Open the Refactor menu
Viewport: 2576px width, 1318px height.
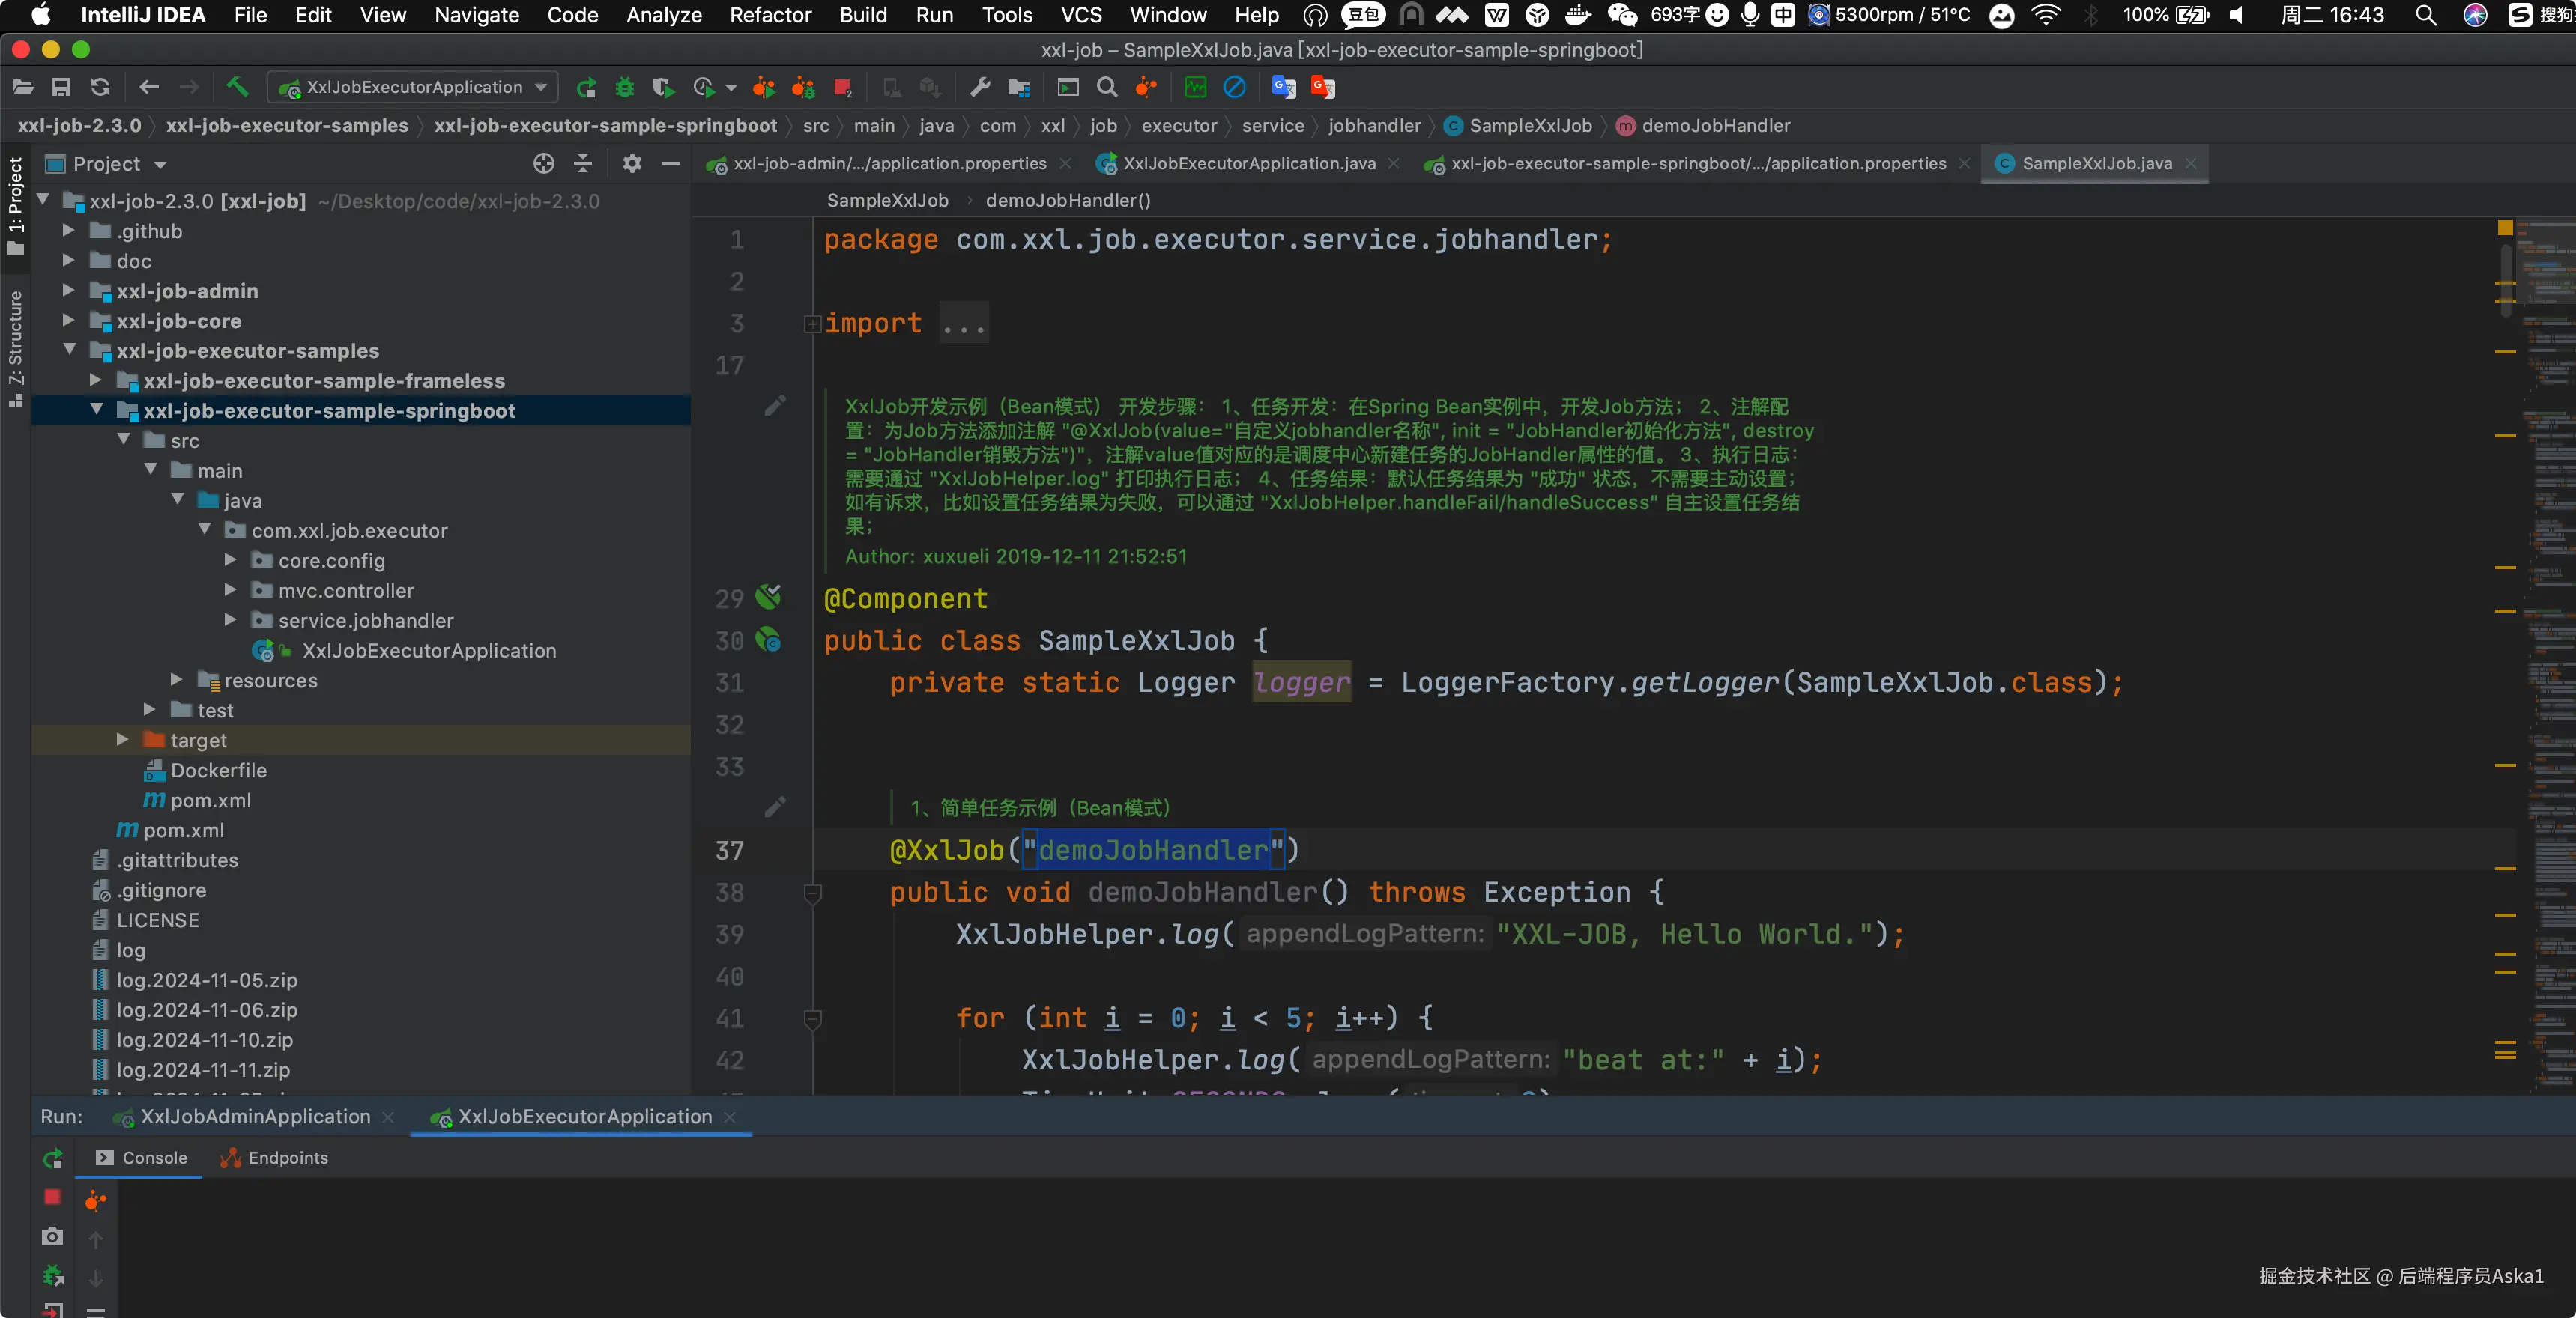point(770,15)
